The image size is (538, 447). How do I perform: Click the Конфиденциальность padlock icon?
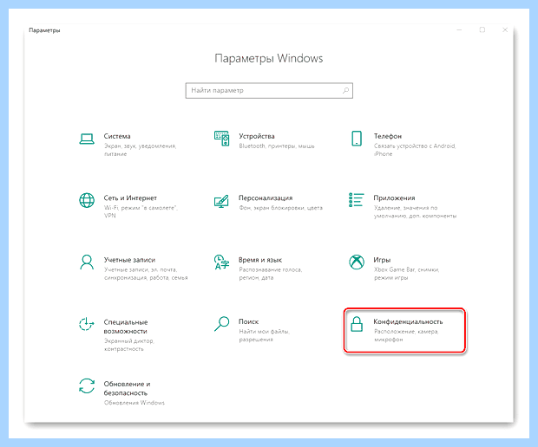point(357,324)
